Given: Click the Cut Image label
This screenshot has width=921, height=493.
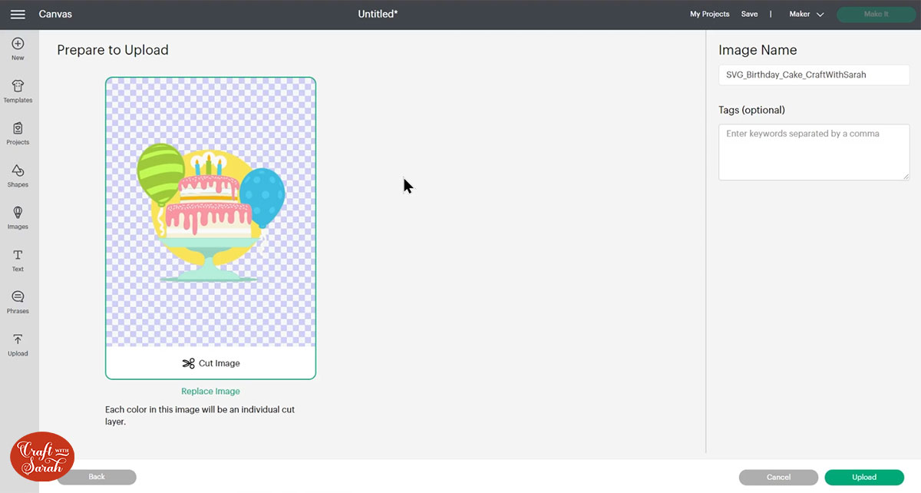Looking at the screenshot, I should coord(220,363).
